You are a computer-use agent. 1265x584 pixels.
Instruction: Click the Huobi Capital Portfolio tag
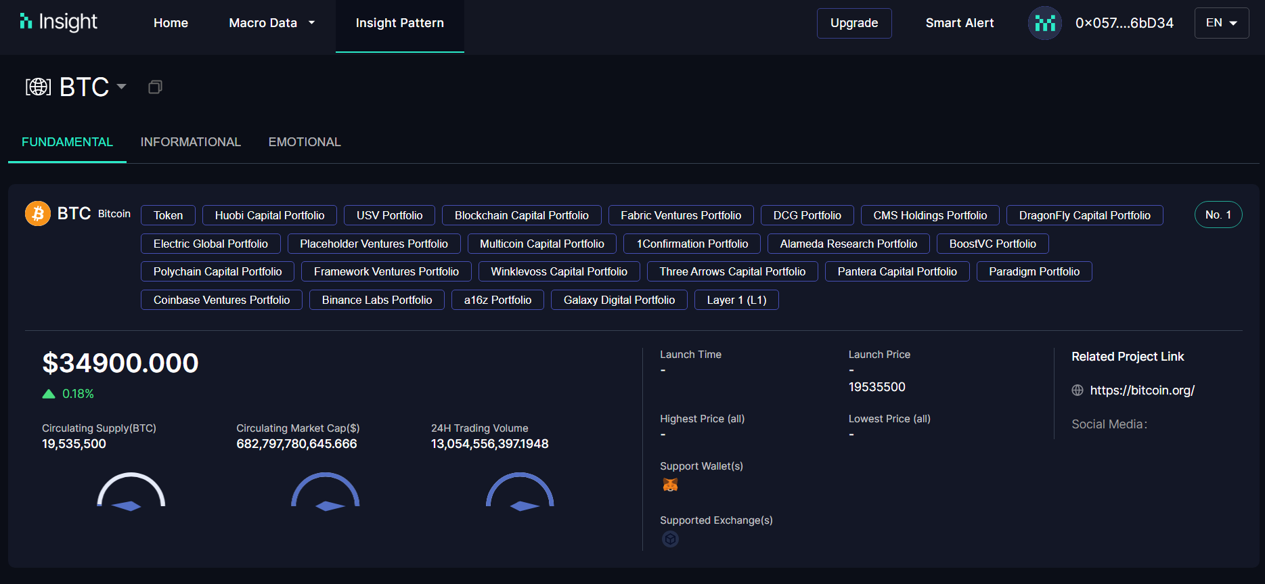click(270, 215)
